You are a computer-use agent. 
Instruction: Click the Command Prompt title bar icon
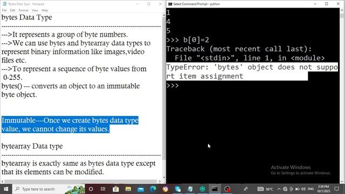coord(170,4)
